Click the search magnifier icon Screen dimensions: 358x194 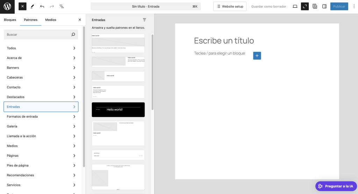click(x=73, y=35)
